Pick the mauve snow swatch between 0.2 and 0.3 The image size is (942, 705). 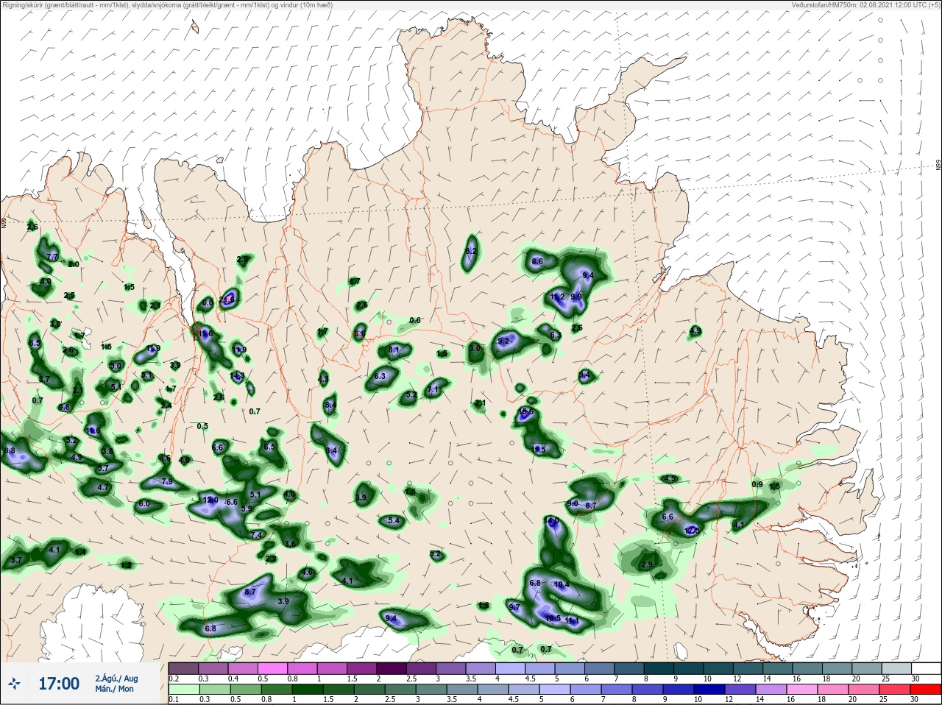click(x=183, y=668)
